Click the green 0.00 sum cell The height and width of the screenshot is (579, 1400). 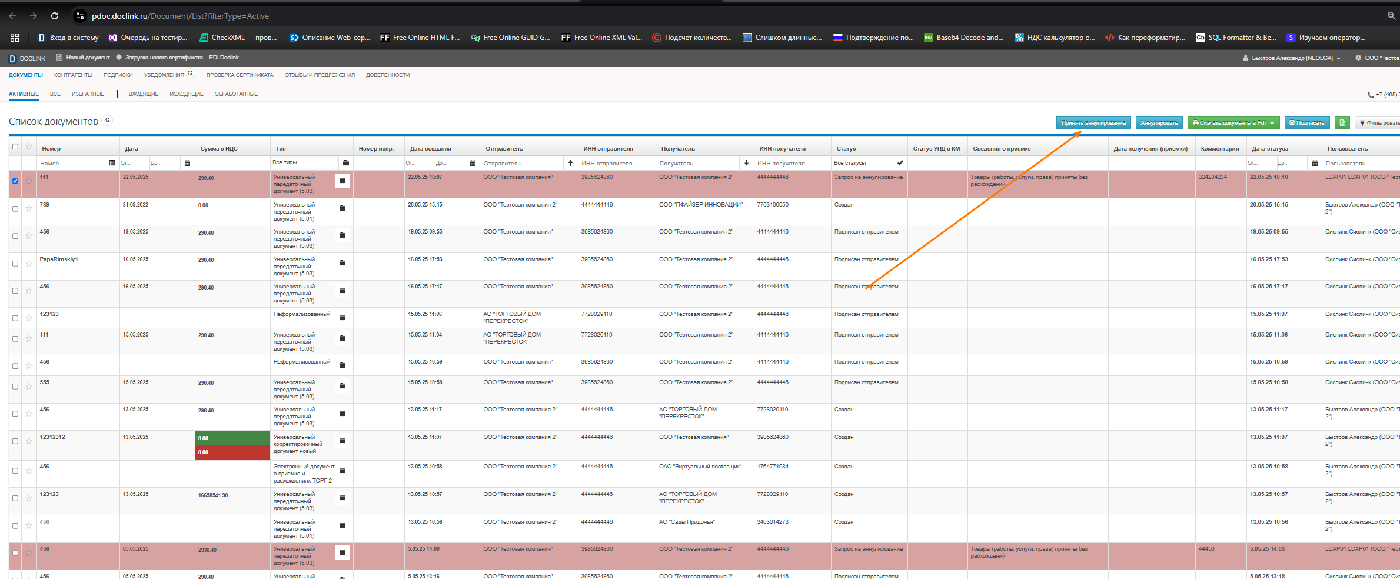pos(232,438)
